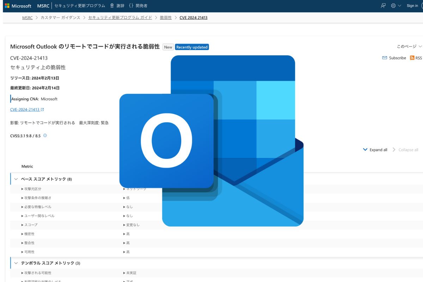The height and width of the screenshot is (282, 423).
Task: Open the このページ dropdown
Action: 409,47
